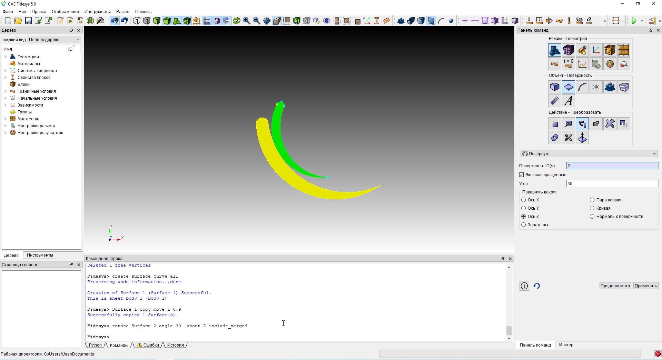Create a new file from the toolbar
This screenshot has height=360, width=662.
coord(8,21)
